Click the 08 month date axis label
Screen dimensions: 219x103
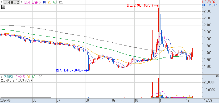tap(87, 100)
